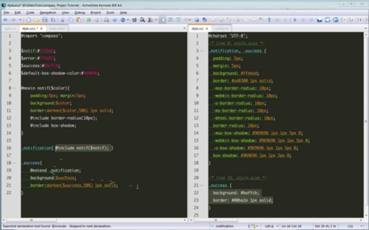Click the blue upward arrow toolbar icon
The height and width of the screenshot is (230, 369).
(x=269, y=20)
